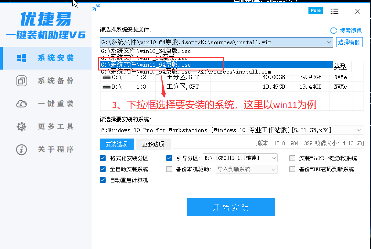Viewport: 371px width, 249px height.
Task: Click the 开始安装 button
Action: [231, 207]
